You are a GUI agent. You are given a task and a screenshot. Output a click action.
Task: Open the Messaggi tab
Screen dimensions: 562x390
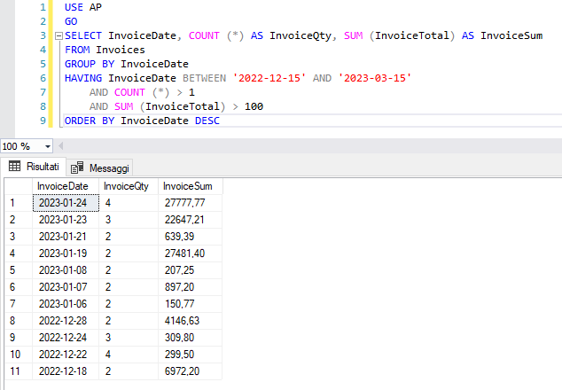pyautogui.click(x=99, y=168)
